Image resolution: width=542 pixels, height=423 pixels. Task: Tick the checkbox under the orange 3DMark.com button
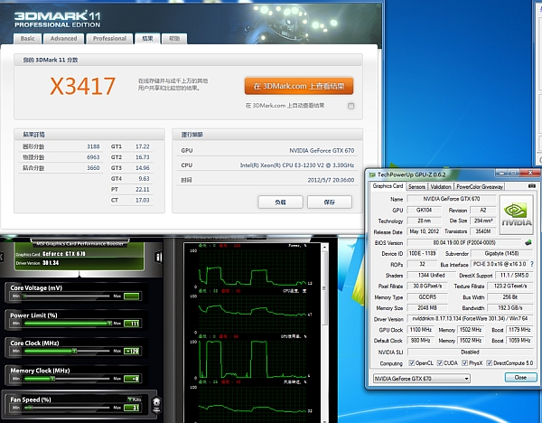[x=350, y=106]
